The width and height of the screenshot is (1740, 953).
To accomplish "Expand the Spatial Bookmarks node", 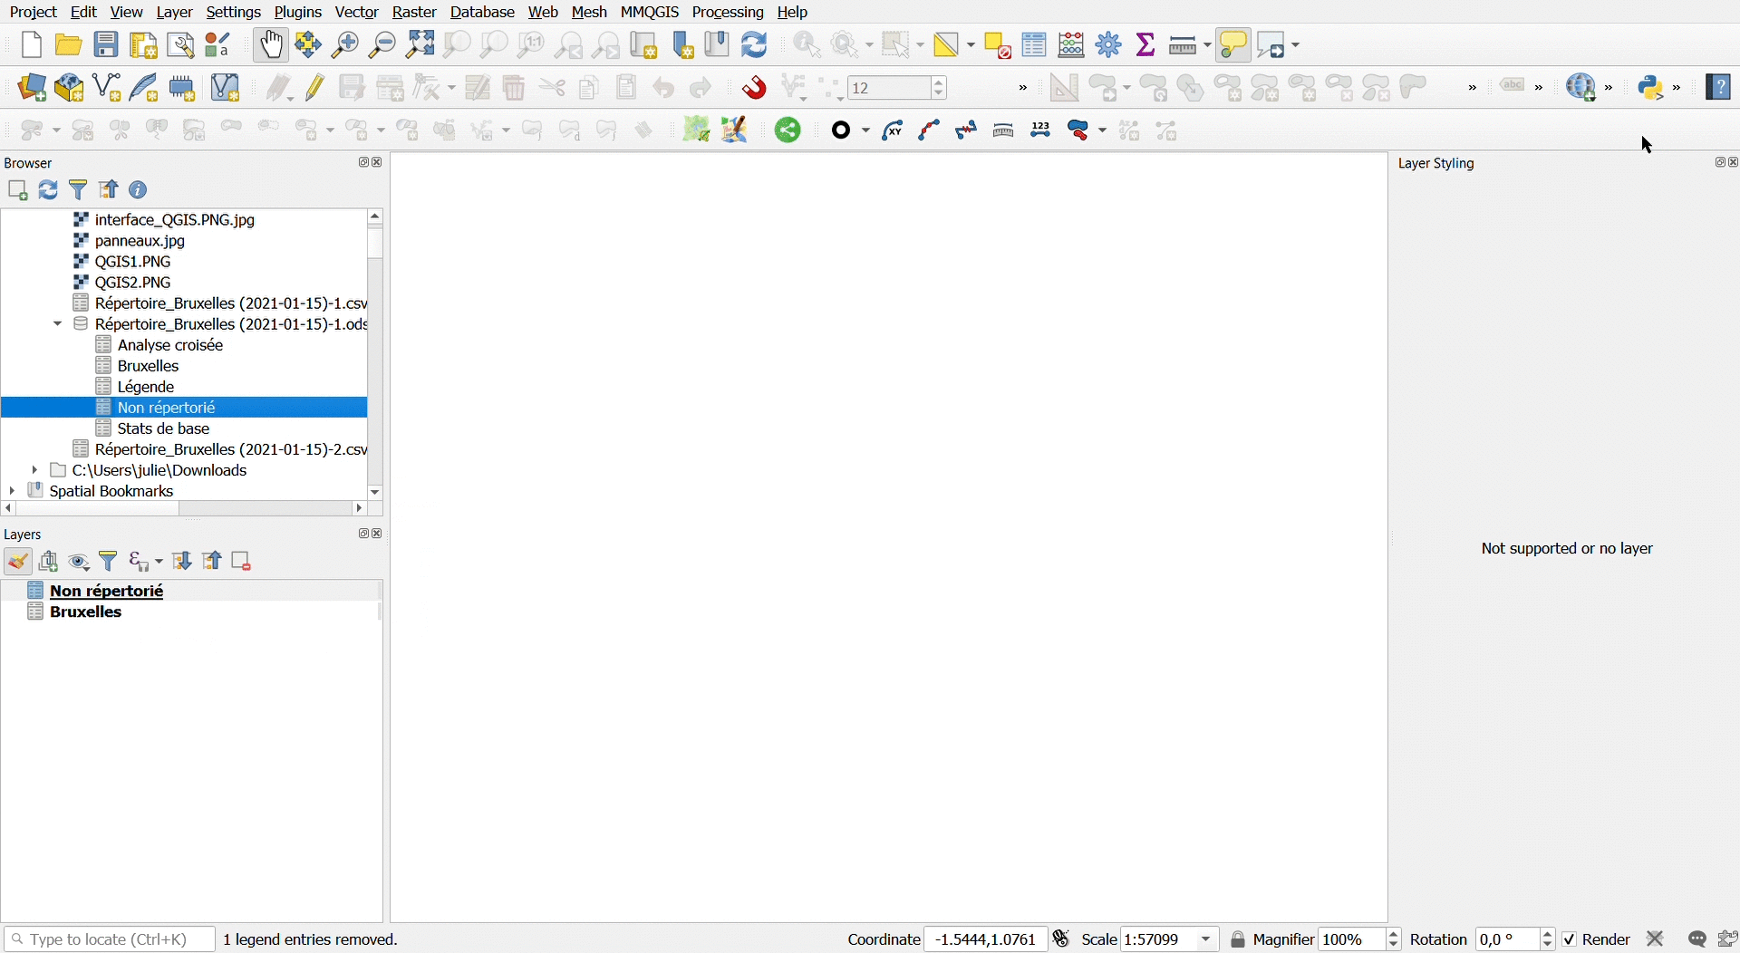I will point(12,491).
